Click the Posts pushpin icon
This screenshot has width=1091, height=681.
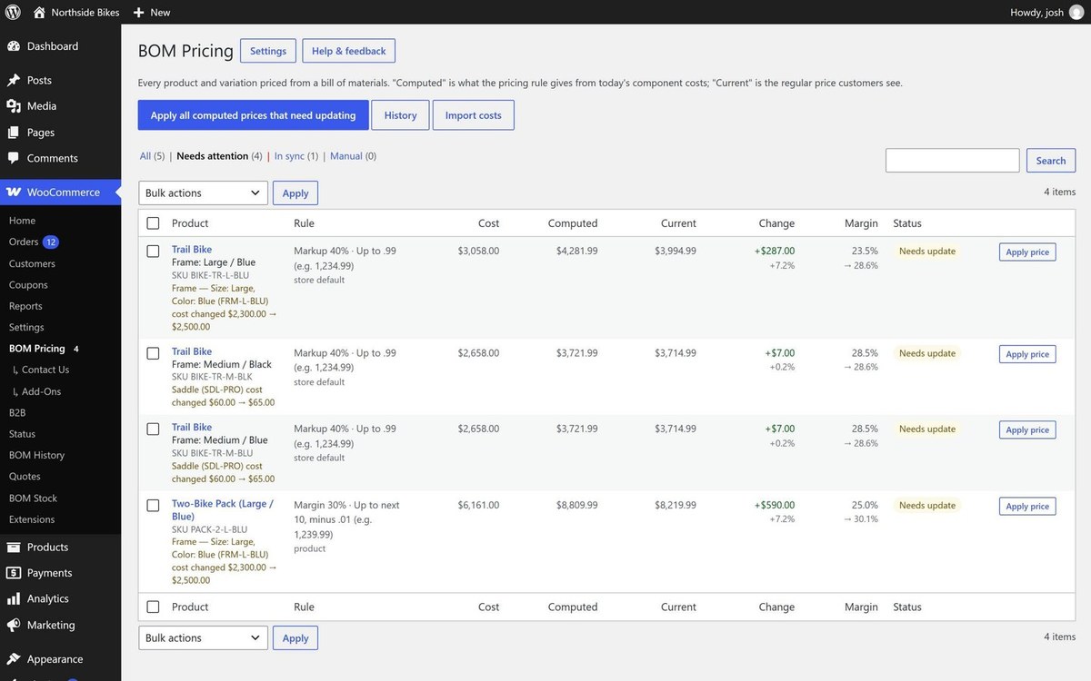pos(14,80)
